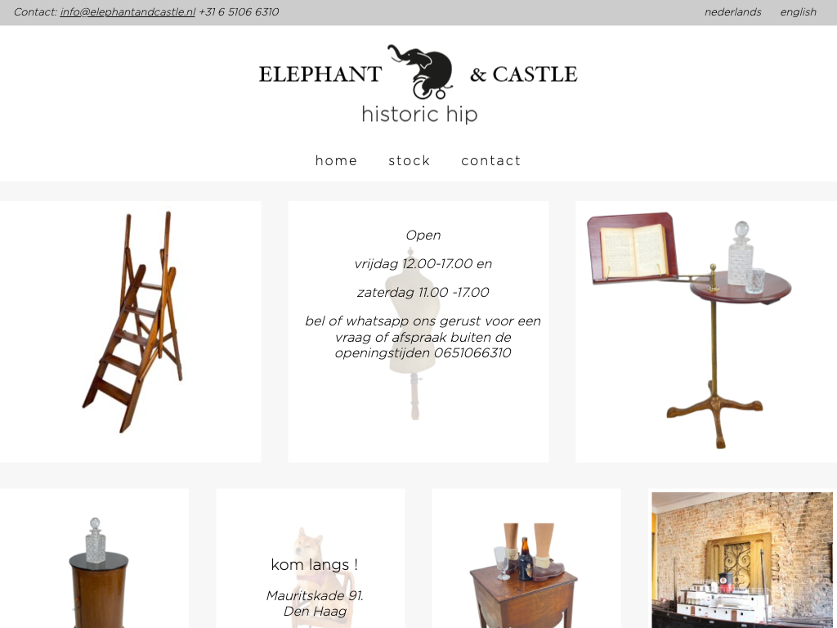Open the wooden library ladder thumbnail
This screenshot has height=628, width=837.
[130, 332]
